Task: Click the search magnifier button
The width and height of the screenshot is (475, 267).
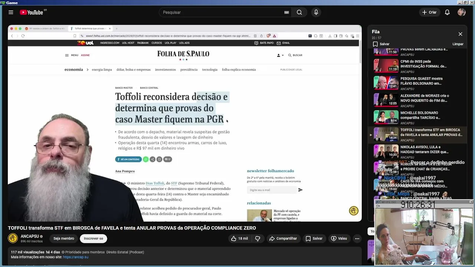Action: [x=299, y=12]
